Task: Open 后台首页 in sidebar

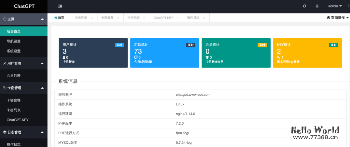Action: [24, 31]
